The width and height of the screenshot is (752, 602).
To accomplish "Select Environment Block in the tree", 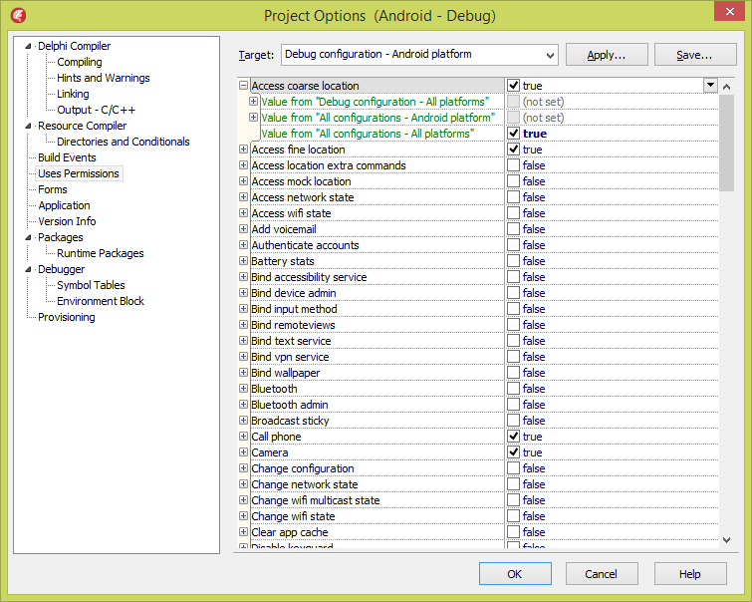I will point(101,301).
